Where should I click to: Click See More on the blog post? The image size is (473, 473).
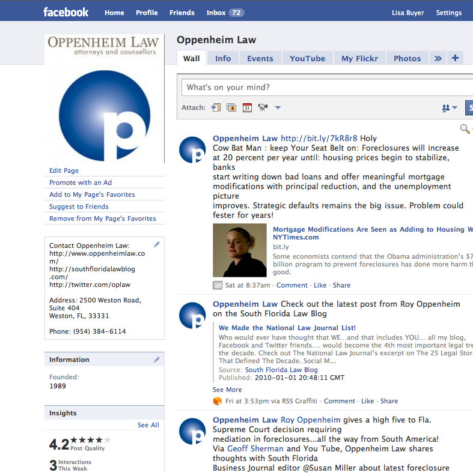tap(227, 390)
